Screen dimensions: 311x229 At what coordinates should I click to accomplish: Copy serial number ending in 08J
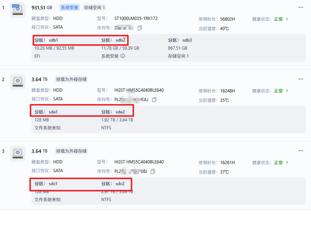(x=153, y=171)
